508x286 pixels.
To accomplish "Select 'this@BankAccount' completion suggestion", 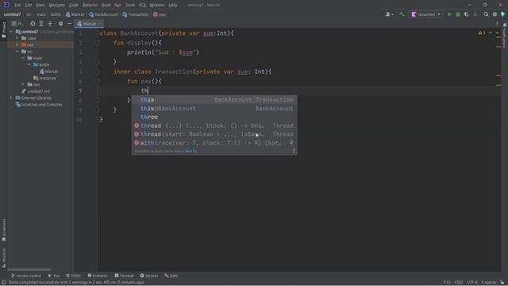I will pos(214,109).
